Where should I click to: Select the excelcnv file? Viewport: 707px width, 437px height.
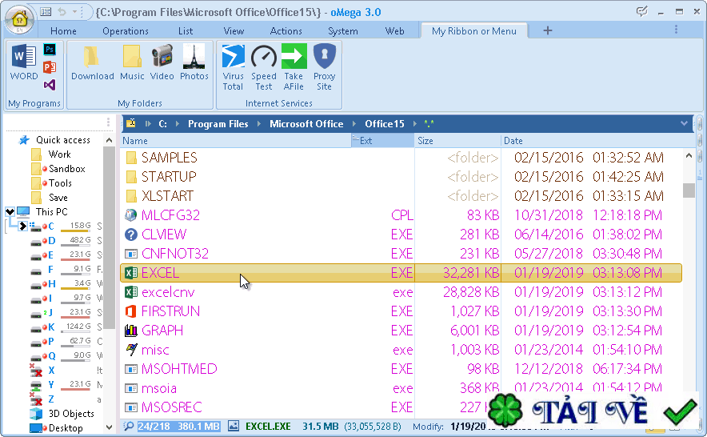(168, 292)
